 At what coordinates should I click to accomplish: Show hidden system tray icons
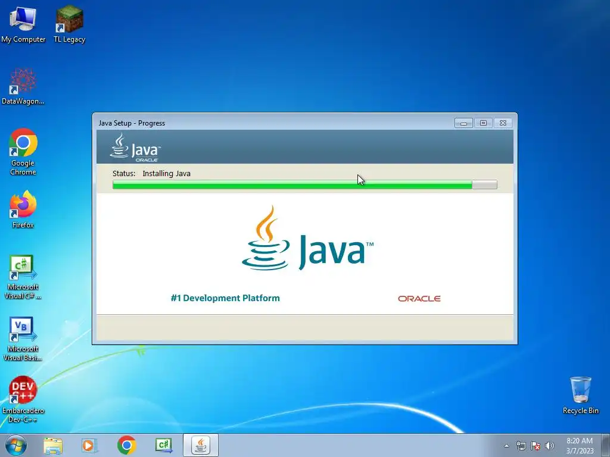pos(506,446)
